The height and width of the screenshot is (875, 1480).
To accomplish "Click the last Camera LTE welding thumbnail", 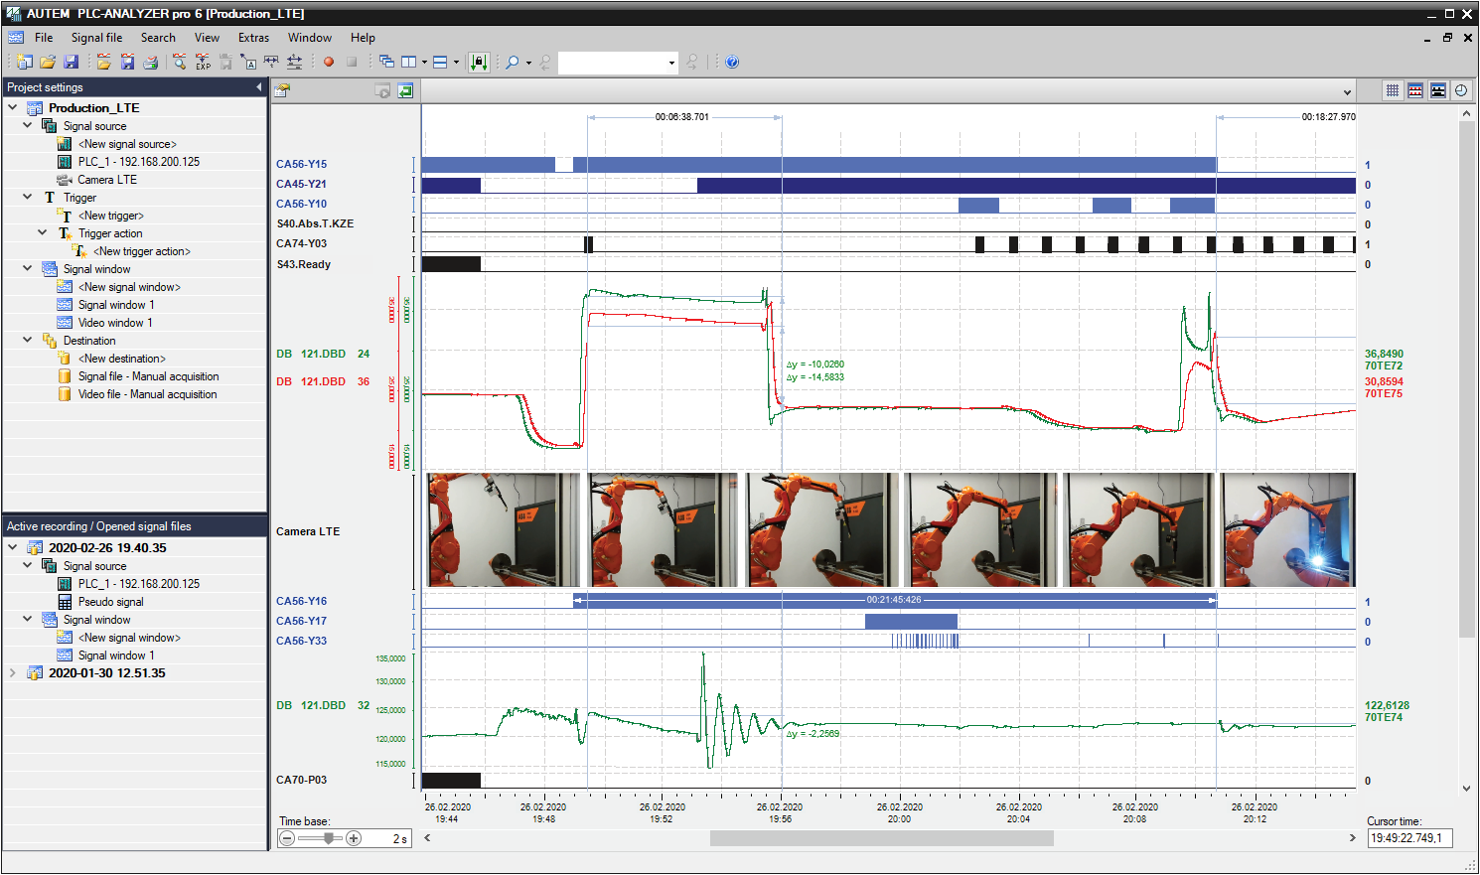I will coord(1287,530).
